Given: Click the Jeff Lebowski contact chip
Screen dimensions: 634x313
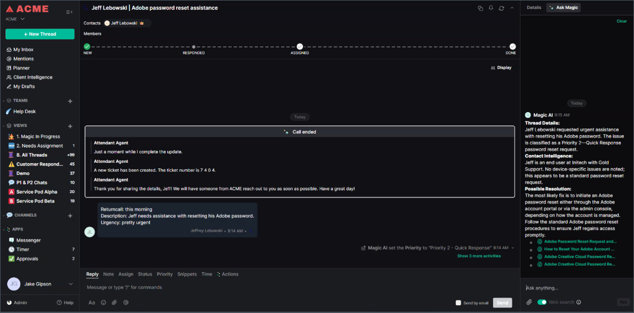Looking at the screenshot, I should click(127, 23).
